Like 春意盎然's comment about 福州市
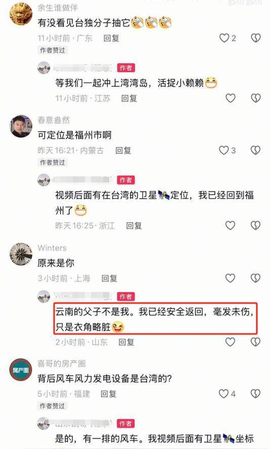 [x=223, y=151]
